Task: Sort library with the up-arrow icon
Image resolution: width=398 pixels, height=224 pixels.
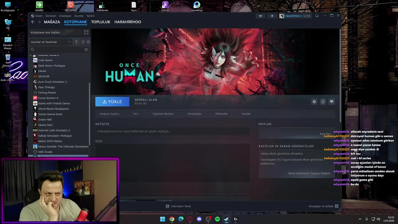Action: (76, 42)
